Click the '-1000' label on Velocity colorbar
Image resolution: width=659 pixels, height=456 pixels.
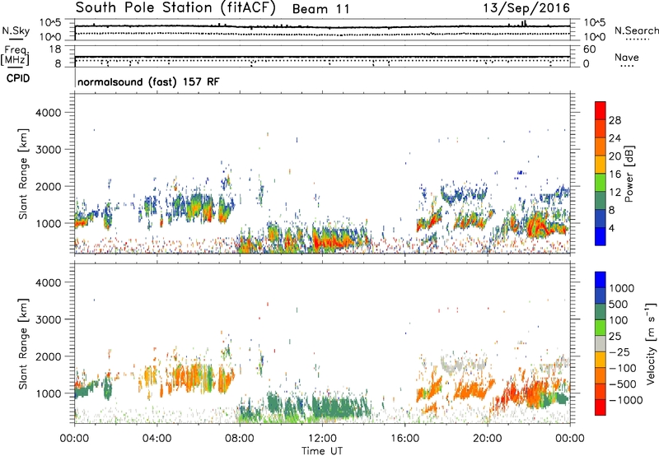(x=625, y=400)
